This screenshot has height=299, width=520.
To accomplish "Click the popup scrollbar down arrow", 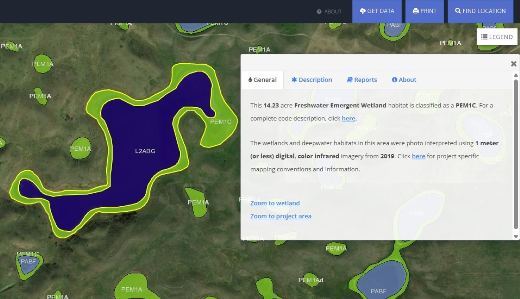I will pyautogui.click(x=516, y=237).
